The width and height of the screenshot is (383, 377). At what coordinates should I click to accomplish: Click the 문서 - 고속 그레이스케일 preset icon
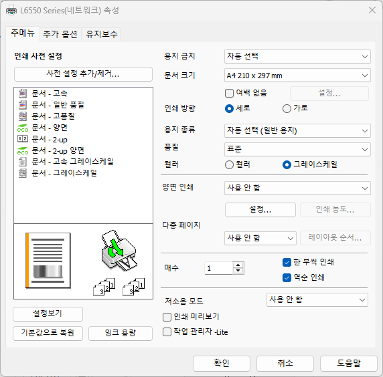(x=23, y=162)
